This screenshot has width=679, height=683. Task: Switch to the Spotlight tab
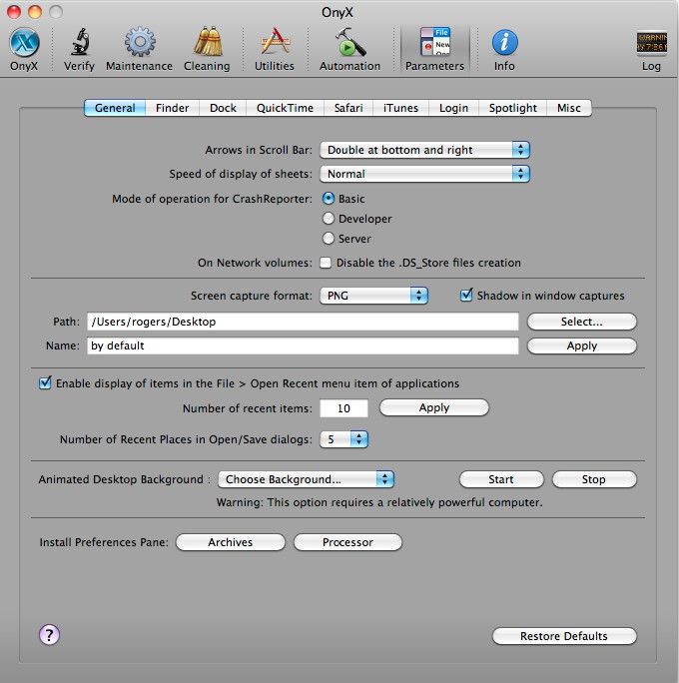[513, 108]
